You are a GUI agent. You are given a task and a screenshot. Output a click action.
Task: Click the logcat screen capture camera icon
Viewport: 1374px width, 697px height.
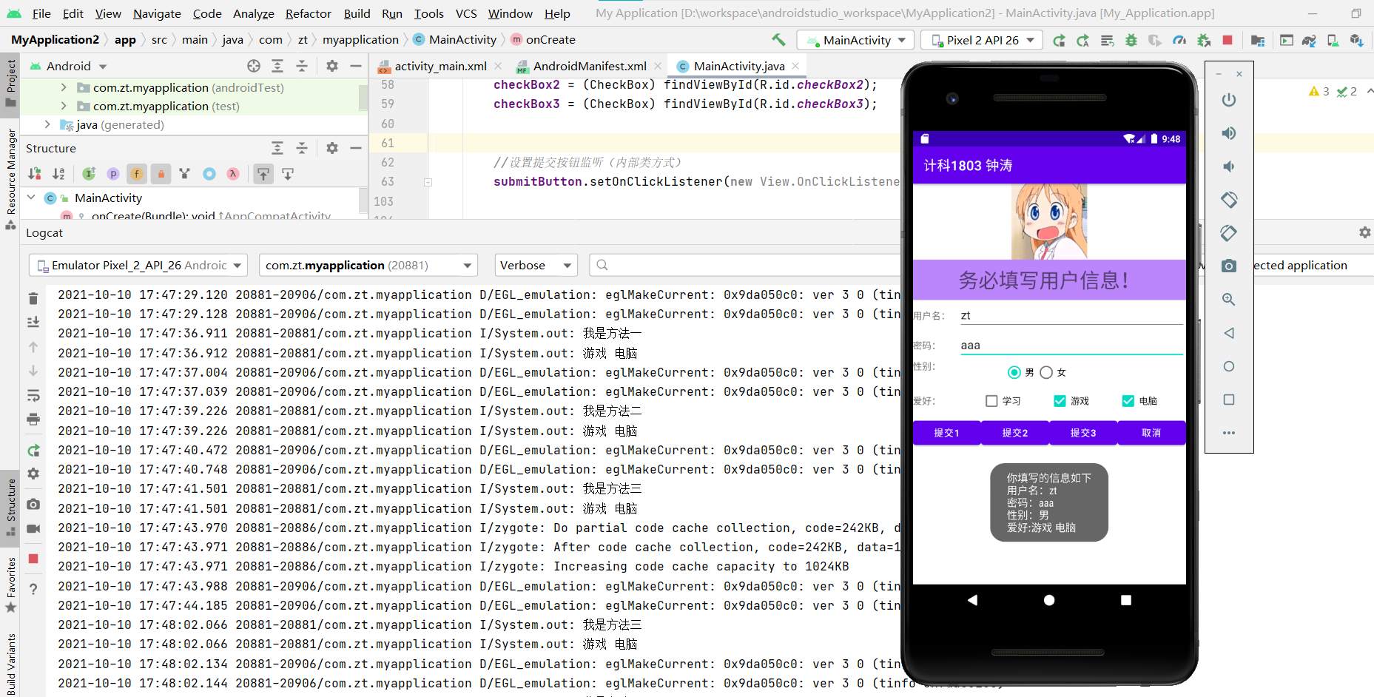tap(33, 504)
